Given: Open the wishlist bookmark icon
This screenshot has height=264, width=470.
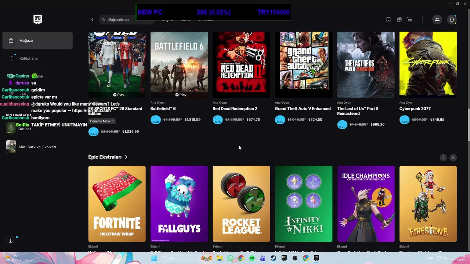Looking at the screenshot, I should [388, 19].
